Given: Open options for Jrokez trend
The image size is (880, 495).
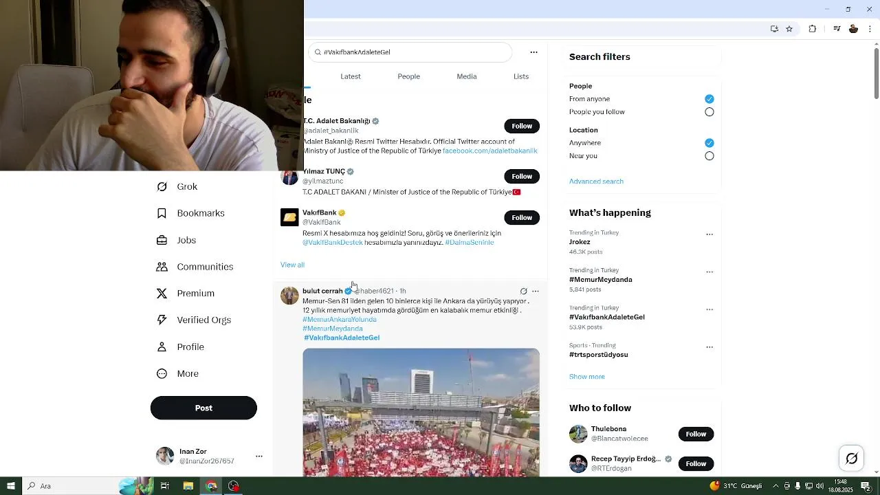Looking at the screenshot, I should [709, 234].
